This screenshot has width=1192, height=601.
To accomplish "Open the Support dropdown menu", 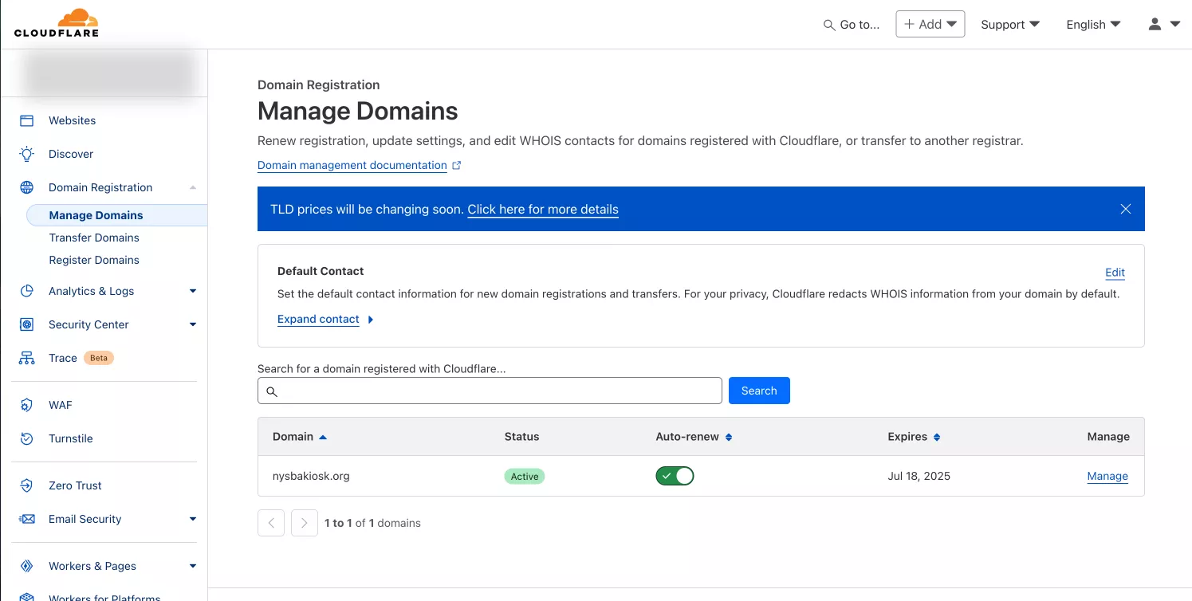I will click(x=1009, y=24).
